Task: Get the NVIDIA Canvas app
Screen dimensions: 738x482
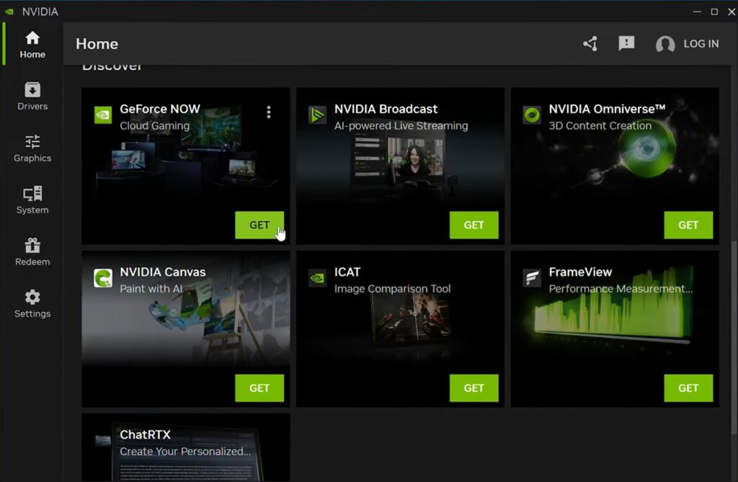Action: click(259, 388)
